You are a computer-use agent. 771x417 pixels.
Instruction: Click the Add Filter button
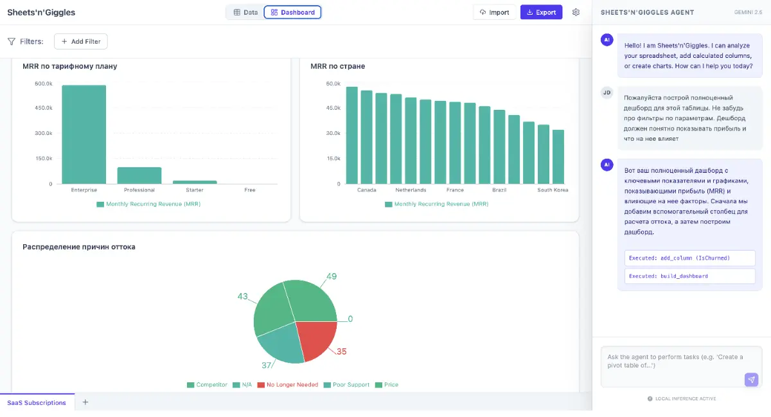[x=81, y=41]
